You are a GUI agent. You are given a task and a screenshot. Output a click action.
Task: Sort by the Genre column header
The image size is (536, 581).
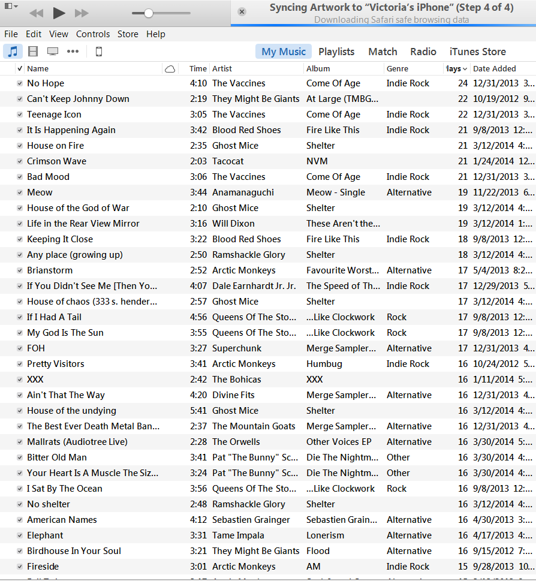pos(398,68)
